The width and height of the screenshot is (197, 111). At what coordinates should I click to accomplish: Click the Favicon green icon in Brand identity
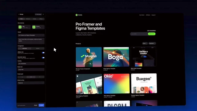(34, 27)
